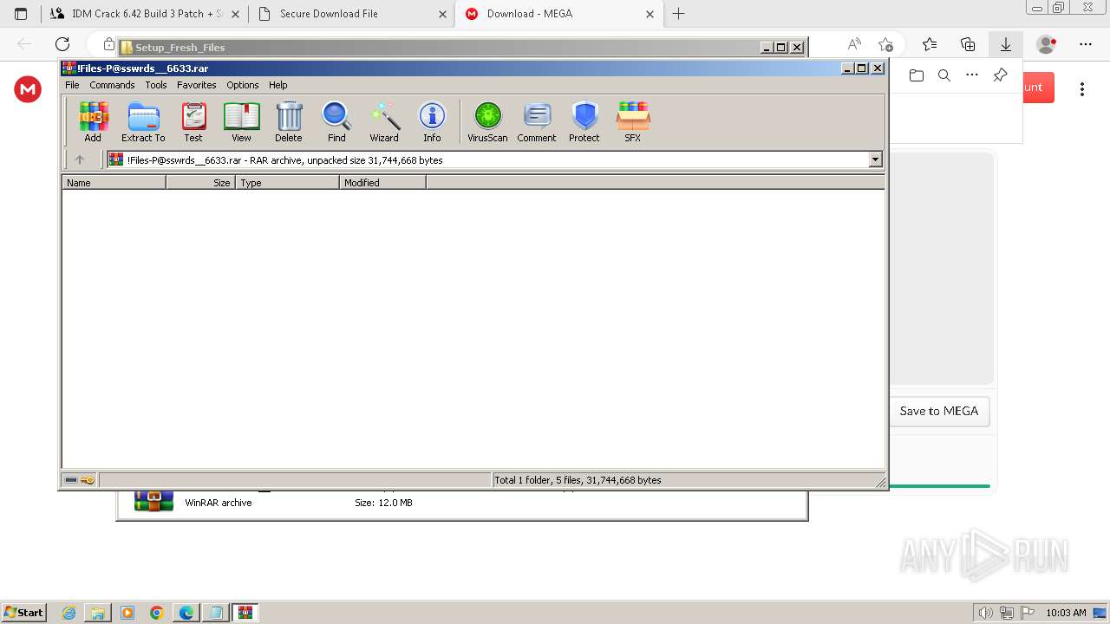
Task: Click the SFX toolbar icon
Action: coord(633,121)
